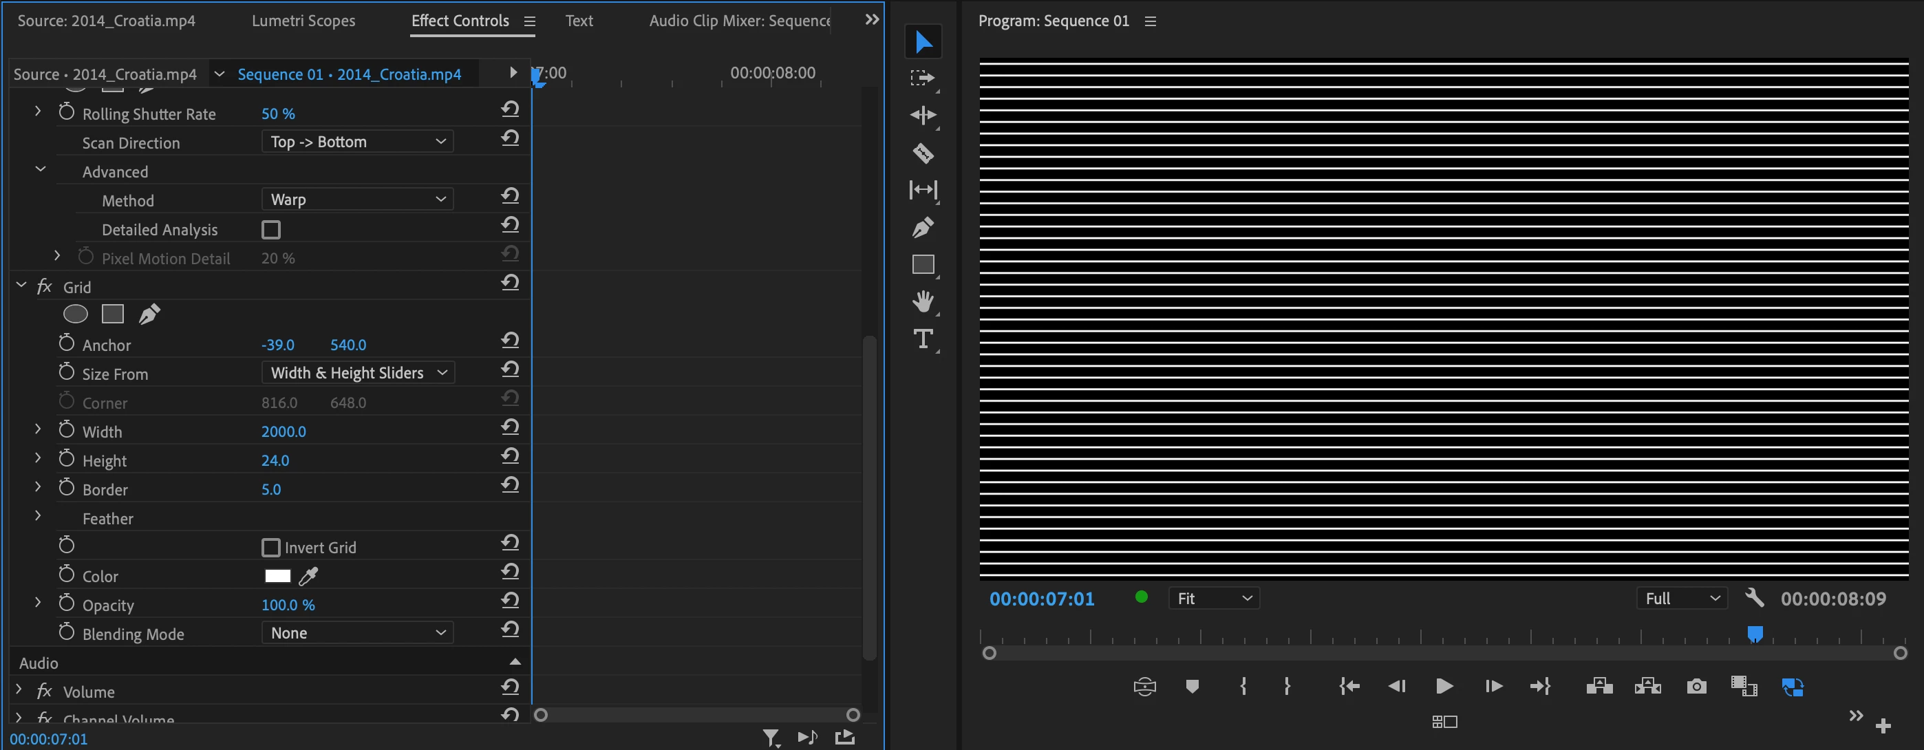Select the Pen tool in toolbar
This screenshot has width=1924, height=750.
[x=923, y=227]
